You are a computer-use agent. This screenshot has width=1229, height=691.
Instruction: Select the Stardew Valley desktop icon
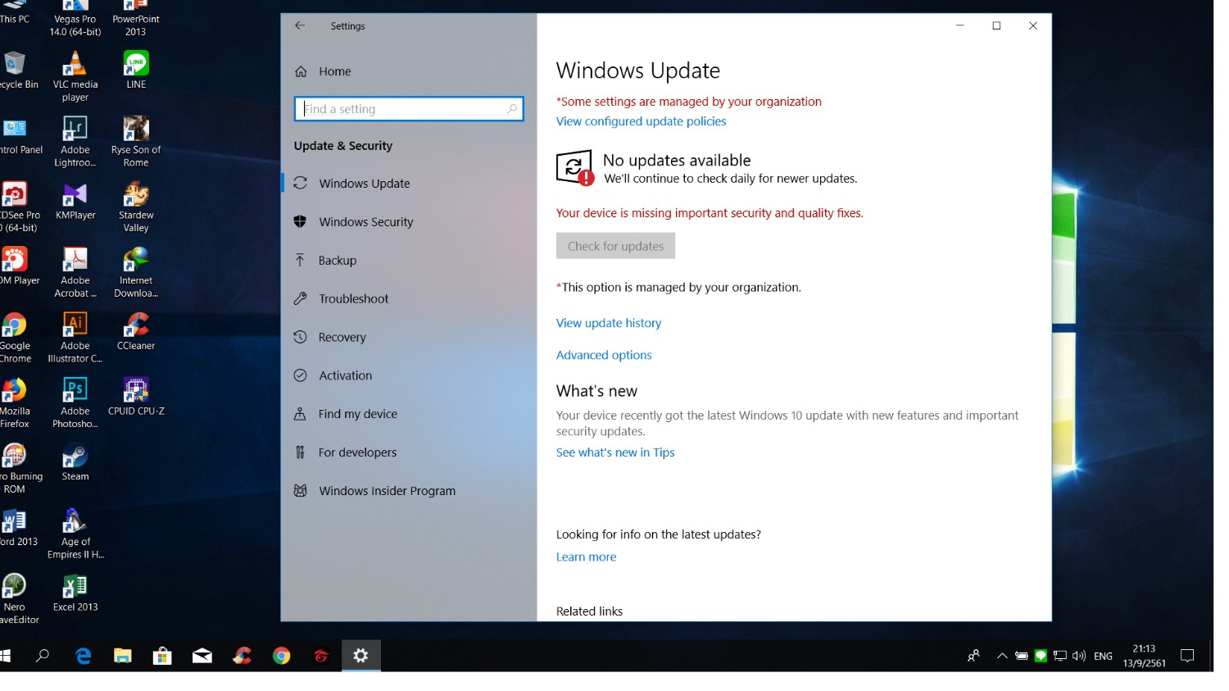(136, 207)
